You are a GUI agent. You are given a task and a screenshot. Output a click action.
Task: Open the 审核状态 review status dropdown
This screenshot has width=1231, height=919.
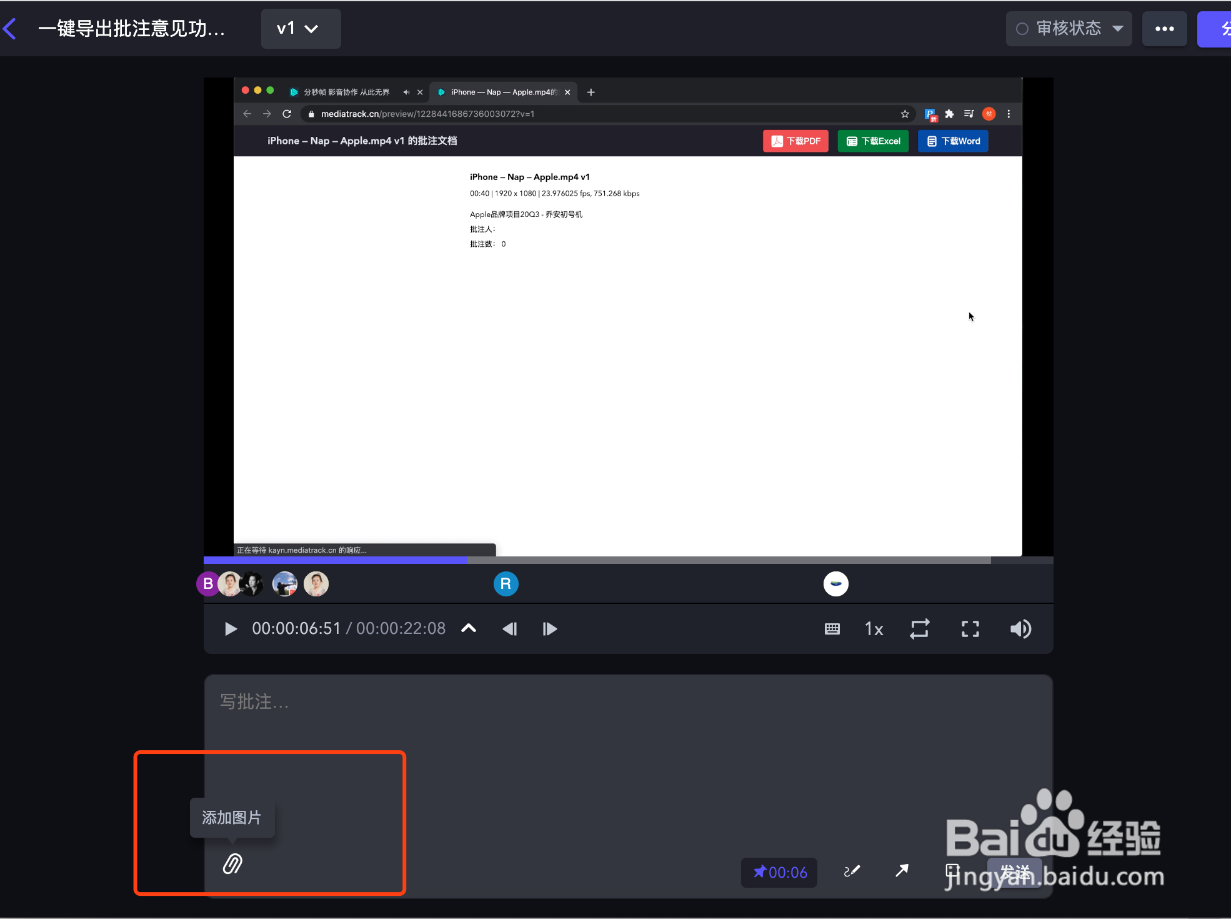(1069, 29)
